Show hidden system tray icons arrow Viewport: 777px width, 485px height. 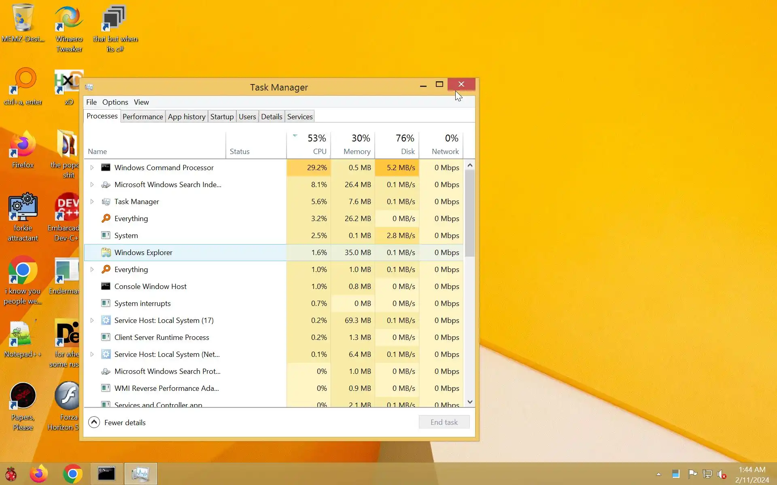pyautogui.click(x=658, y=474)
